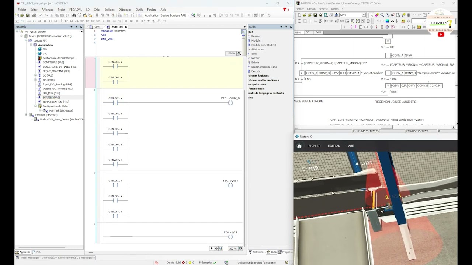Expand the MainTask tree node

tap(40, 110)
